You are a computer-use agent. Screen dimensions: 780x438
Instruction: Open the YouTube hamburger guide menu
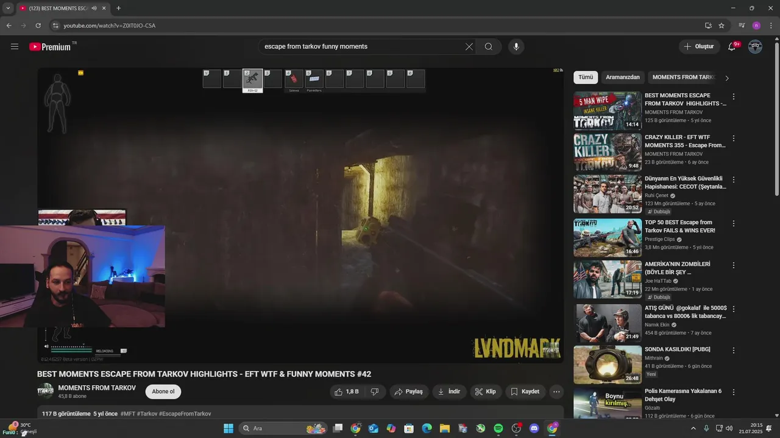15,46
